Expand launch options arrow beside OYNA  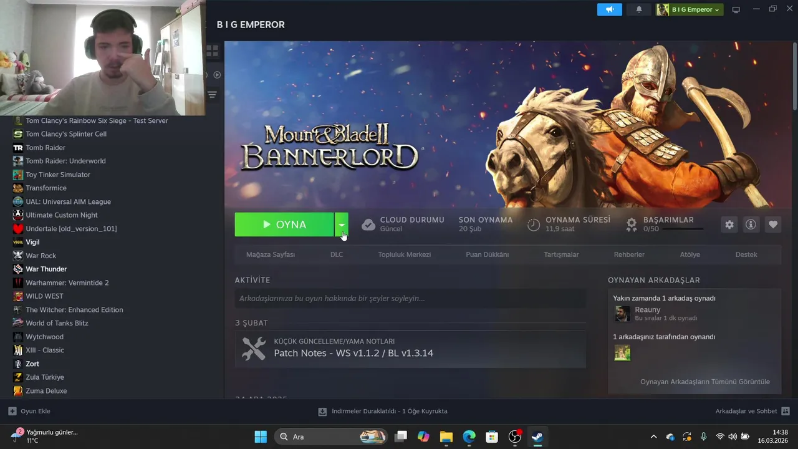[341, 224]
